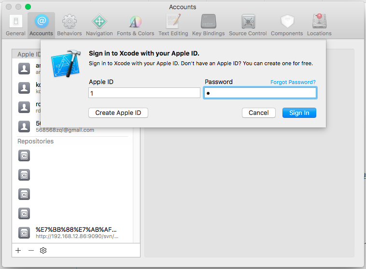Open the Text Editing preferences
The image size is (366, 269).
pos(173,25)
